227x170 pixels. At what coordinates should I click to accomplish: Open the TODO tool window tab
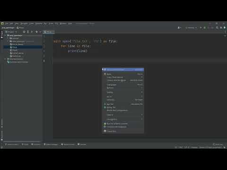[x=25, y=144]
